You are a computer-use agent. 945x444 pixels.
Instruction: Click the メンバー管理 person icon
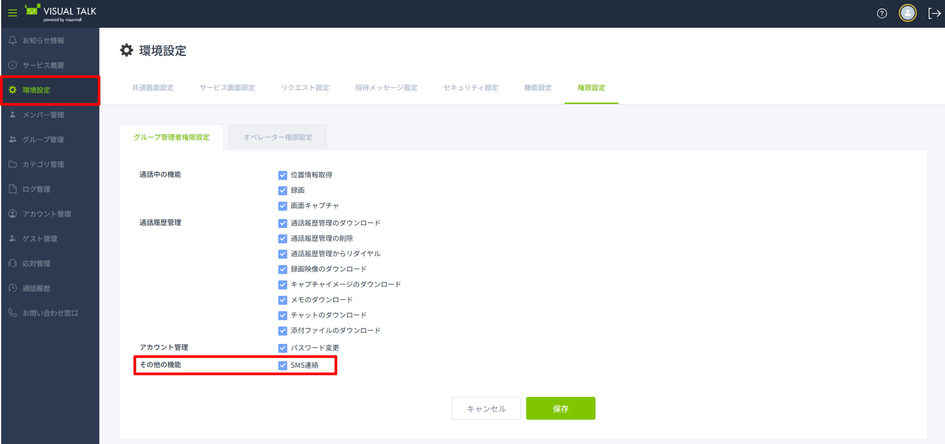13,115
